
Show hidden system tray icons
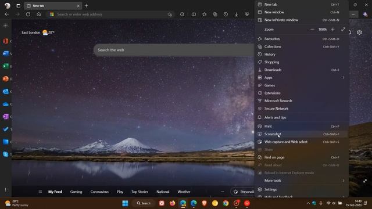308,203
